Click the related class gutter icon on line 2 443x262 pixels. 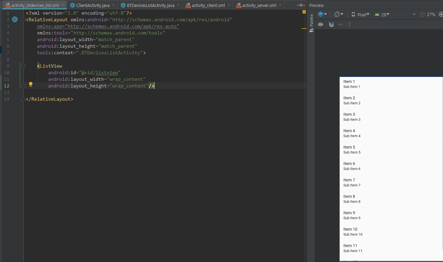point(15,20)
